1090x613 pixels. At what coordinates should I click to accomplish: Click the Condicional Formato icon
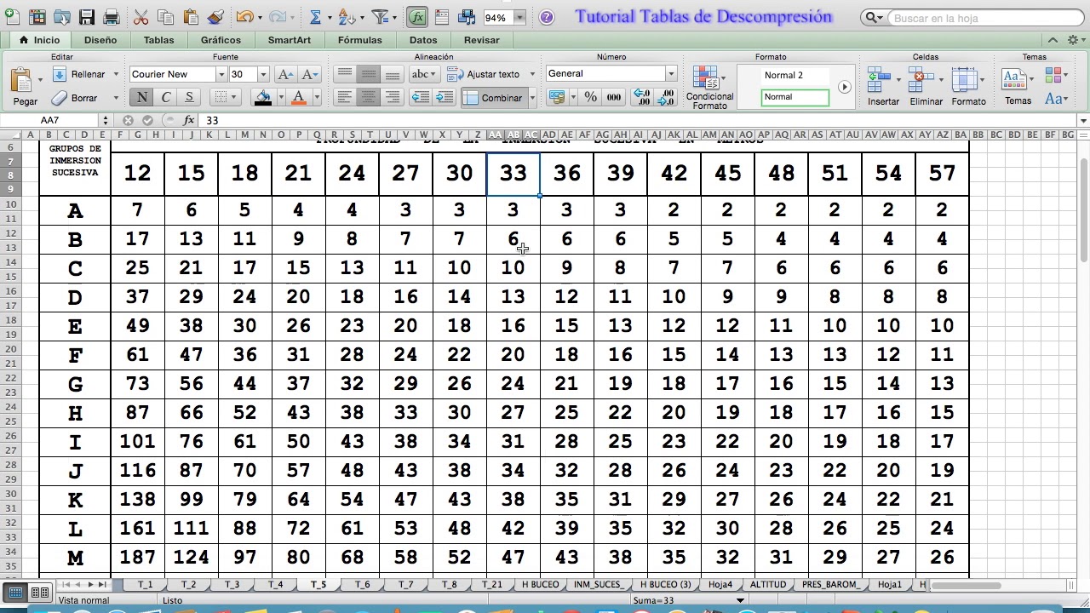tap(706, 78)
